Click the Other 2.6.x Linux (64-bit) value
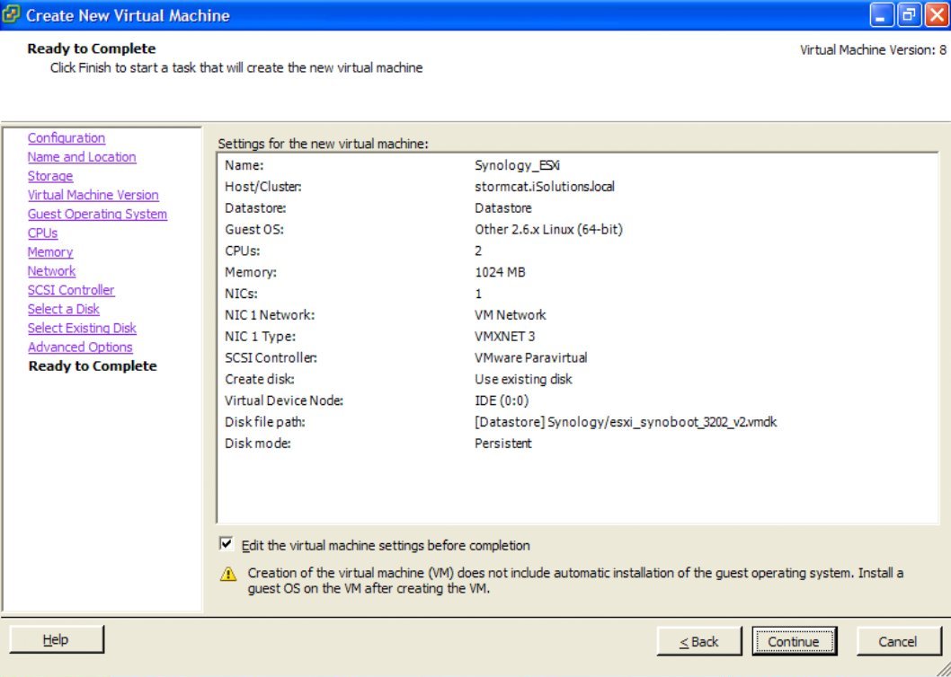Screen dimensions: 951x677 coord(548,229)
